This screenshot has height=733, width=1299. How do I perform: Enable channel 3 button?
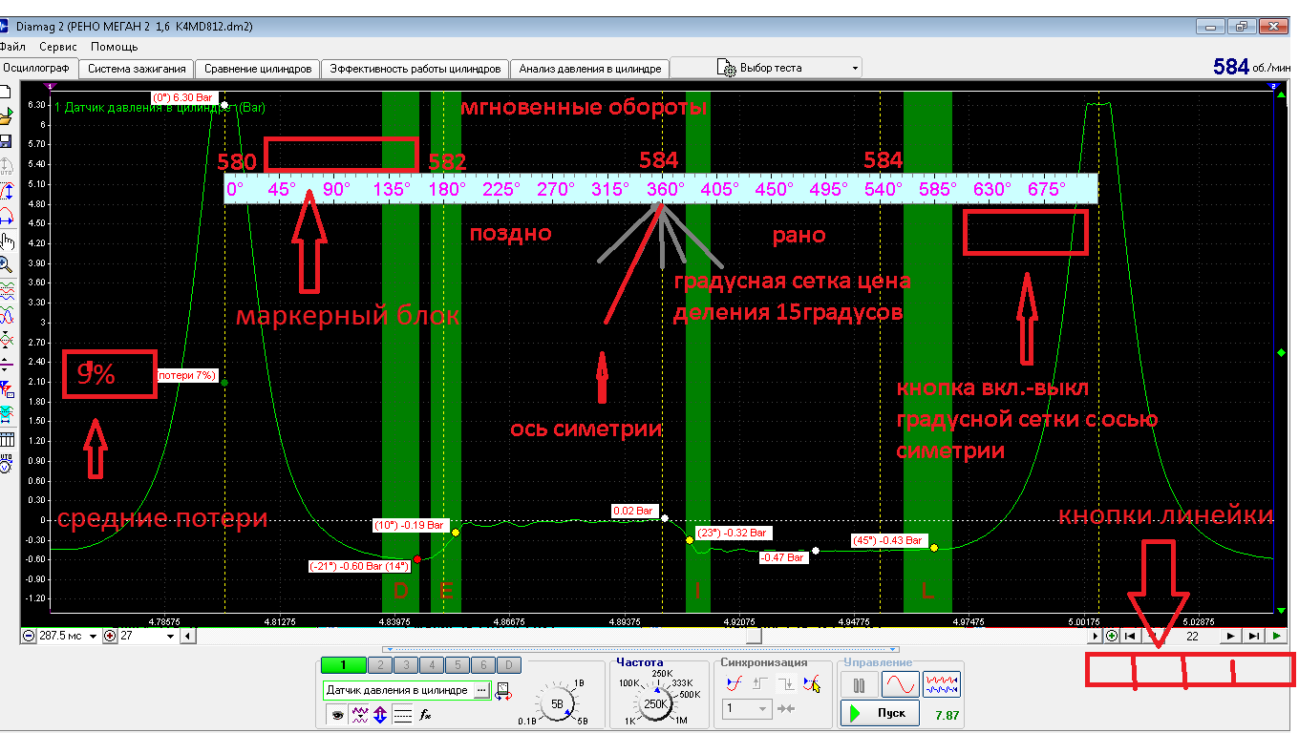coord(406,665)
